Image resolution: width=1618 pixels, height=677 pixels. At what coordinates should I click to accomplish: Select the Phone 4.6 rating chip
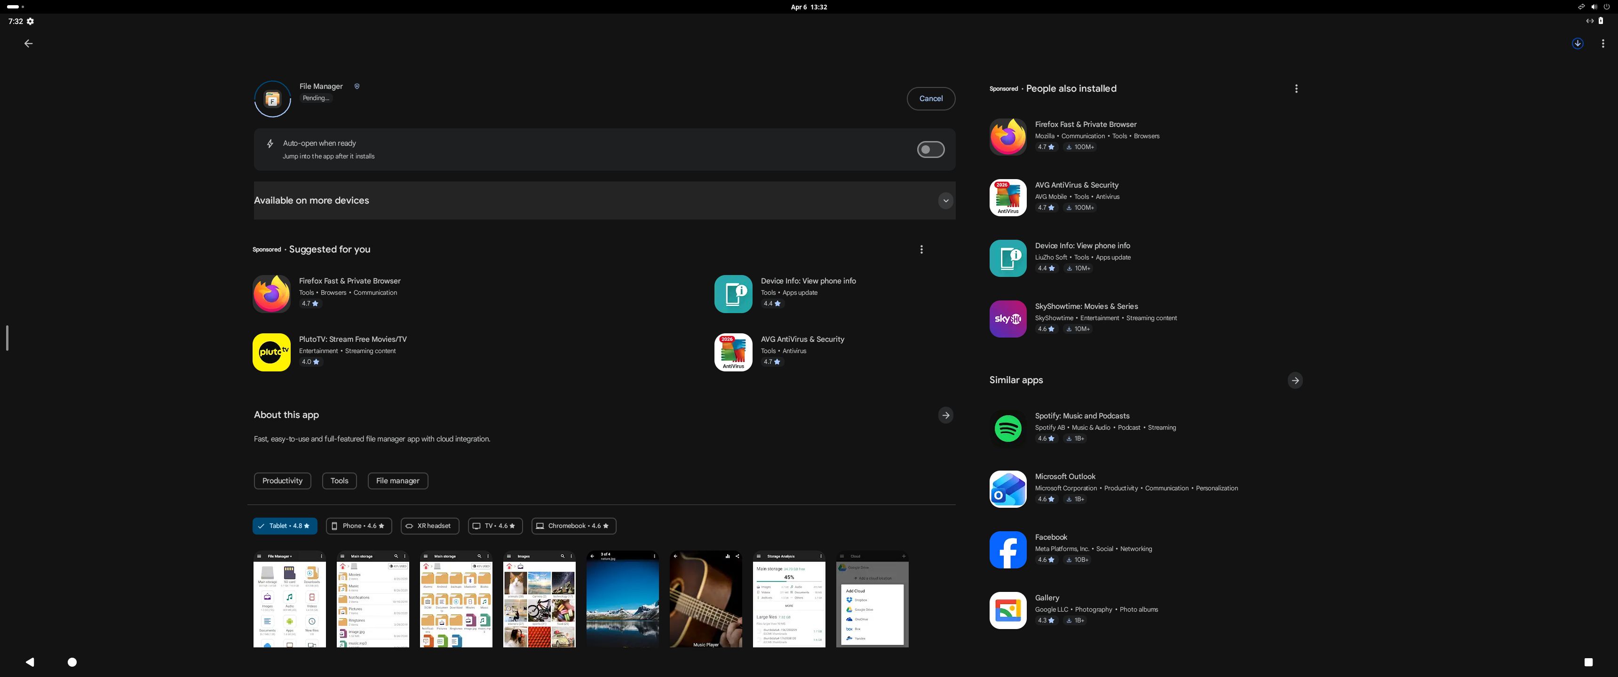[x=359, y=526]
